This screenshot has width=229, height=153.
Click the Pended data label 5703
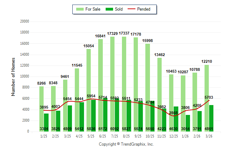pos(210,97)
